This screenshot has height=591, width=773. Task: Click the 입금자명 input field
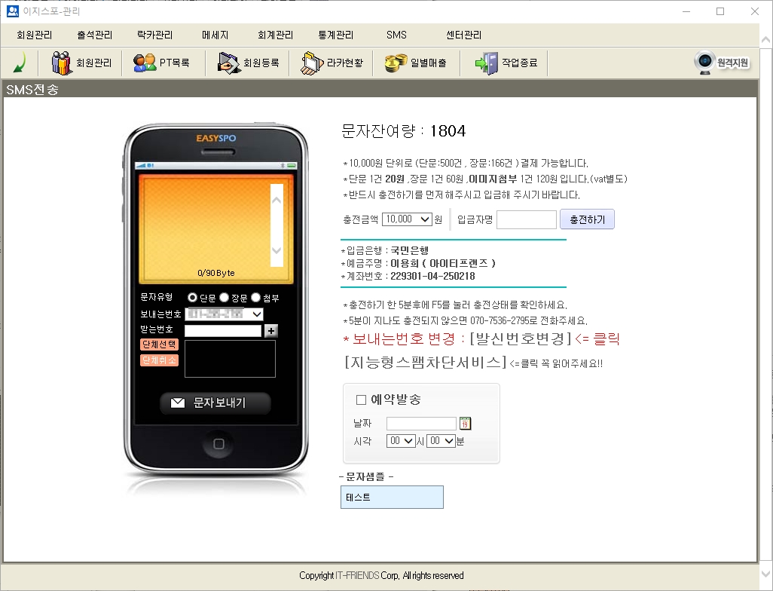click(527, 219)
